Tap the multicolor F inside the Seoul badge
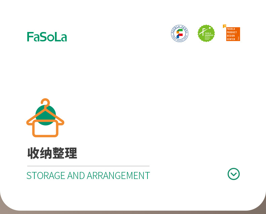The width and height of the screenshot is (266, 214). point(180,33)
